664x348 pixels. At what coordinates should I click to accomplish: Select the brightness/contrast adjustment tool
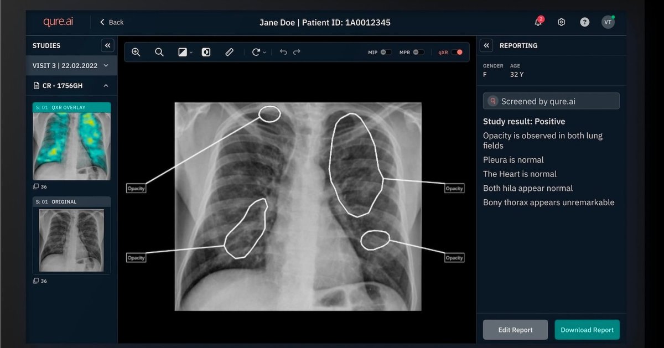(x=183, y=51)
